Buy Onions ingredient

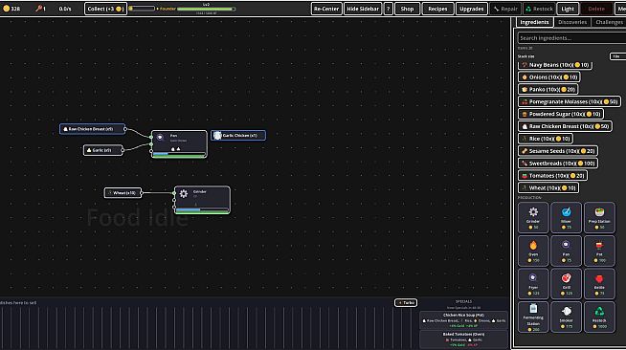[x=549, y=77]
